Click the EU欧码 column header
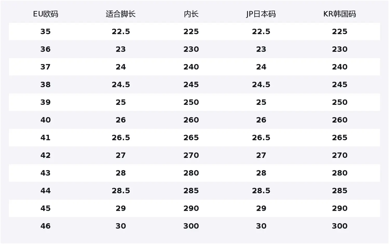Image resolution: width=389 pixels, height=244 pixels. point(46,14)
